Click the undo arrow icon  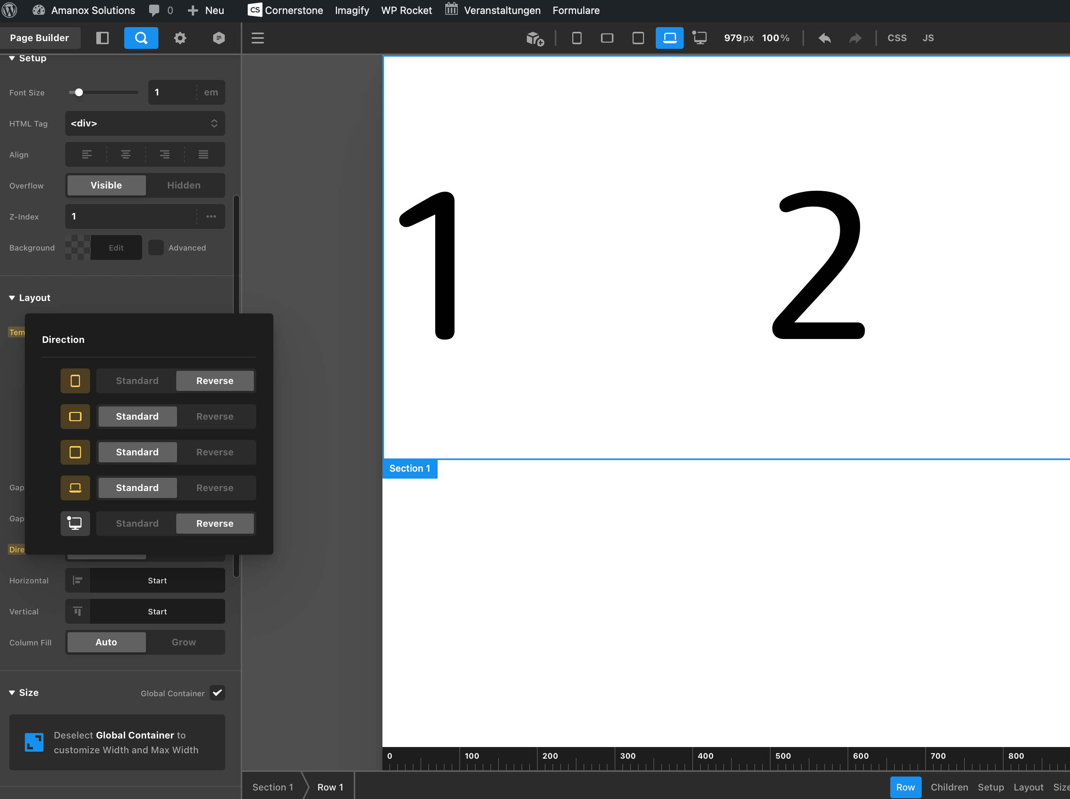point(824,38)
